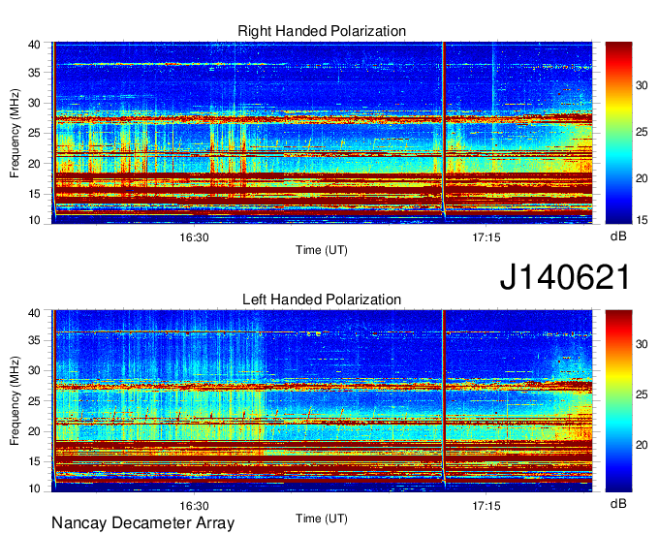Click the Left Handed Polarization spectrogram
659x535 pixels.
322,401
